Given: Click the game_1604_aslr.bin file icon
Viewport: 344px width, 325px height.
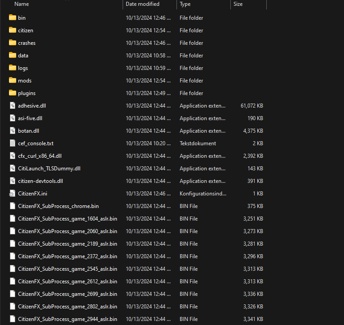Looking at the screenshot, I should point(13,219).
